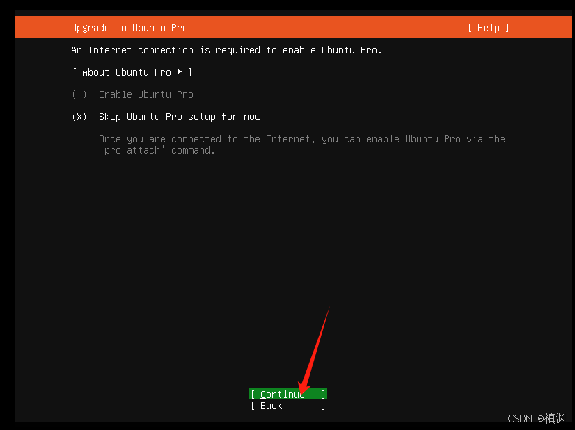Go to the previous screen with Back

288,406
